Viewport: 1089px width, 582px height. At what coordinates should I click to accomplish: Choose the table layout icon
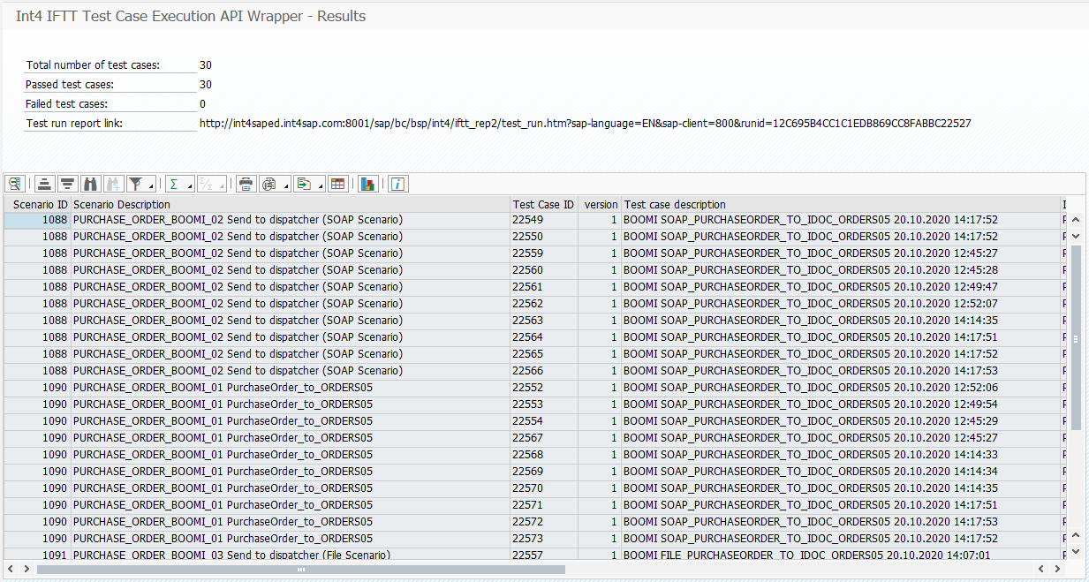point(337,184)
